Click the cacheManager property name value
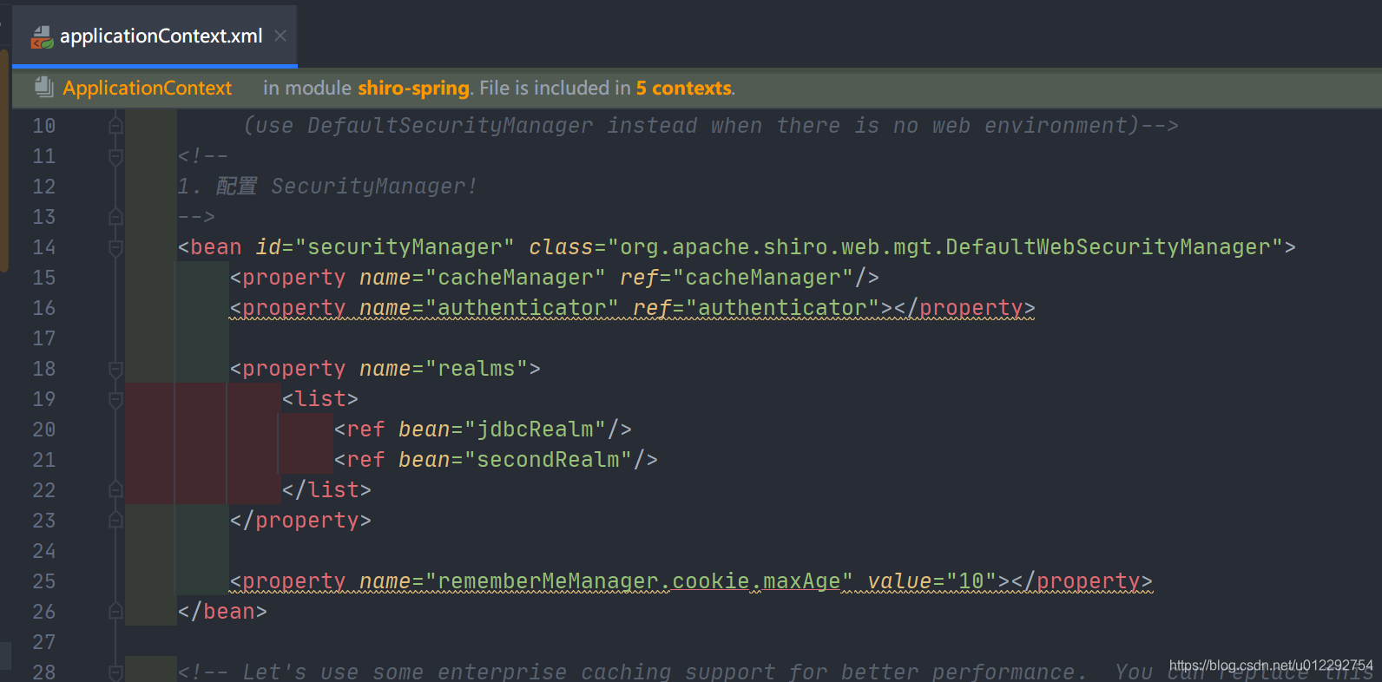 [x=516, y=278]
